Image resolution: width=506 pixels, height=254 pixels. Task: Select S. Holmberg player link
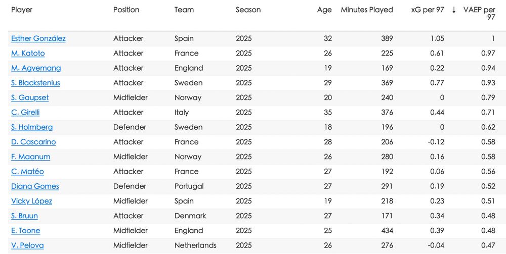coord(32,127)
